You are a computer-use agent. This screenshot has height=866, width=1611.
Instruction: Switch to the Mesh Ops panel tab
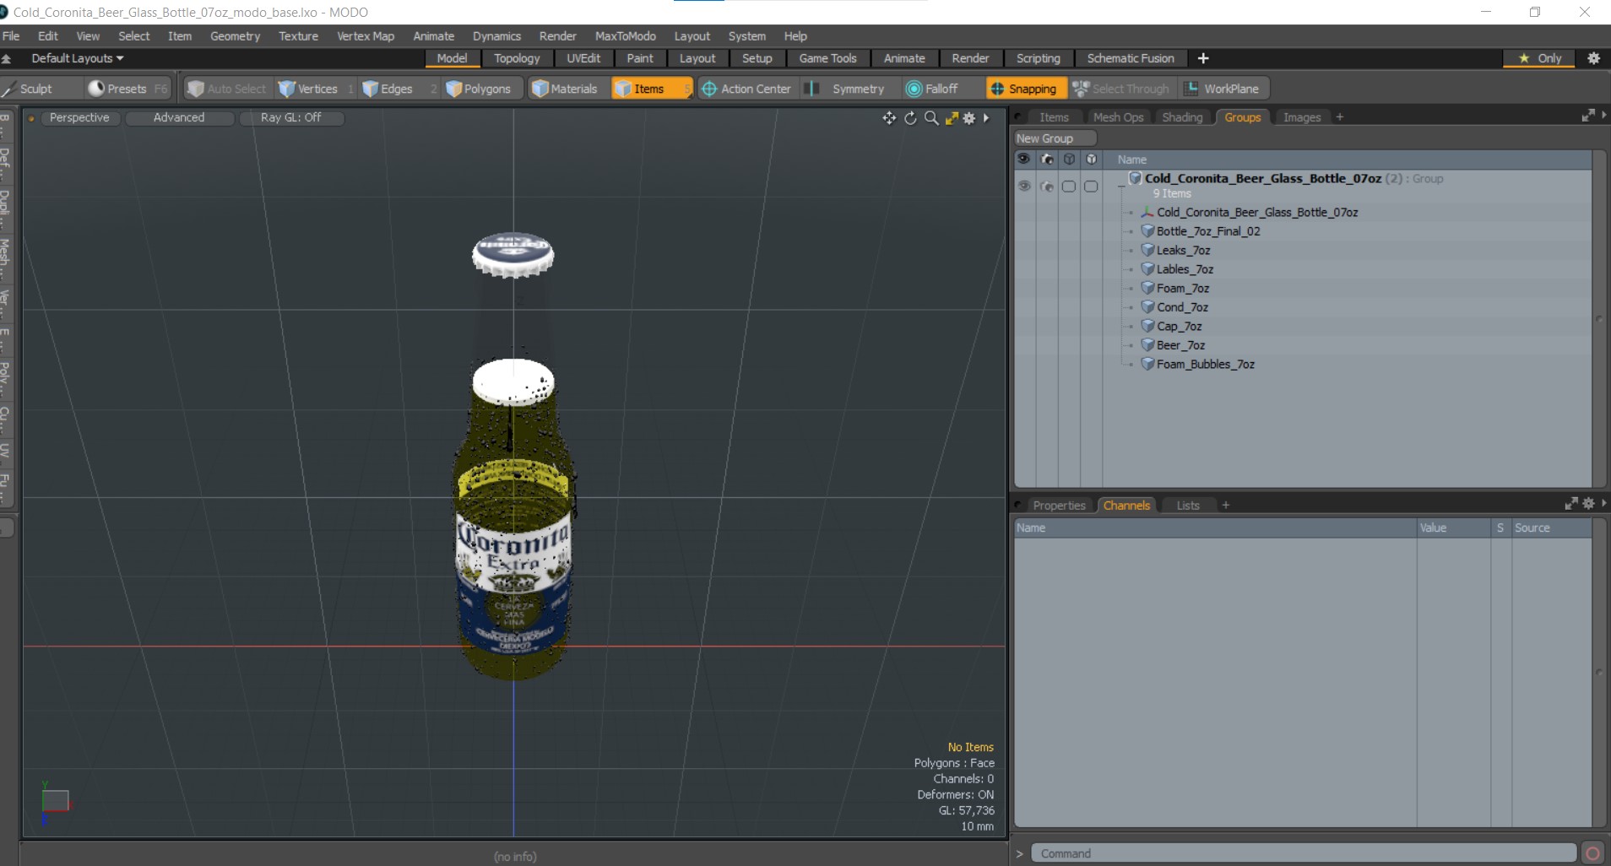[1118, 117]
